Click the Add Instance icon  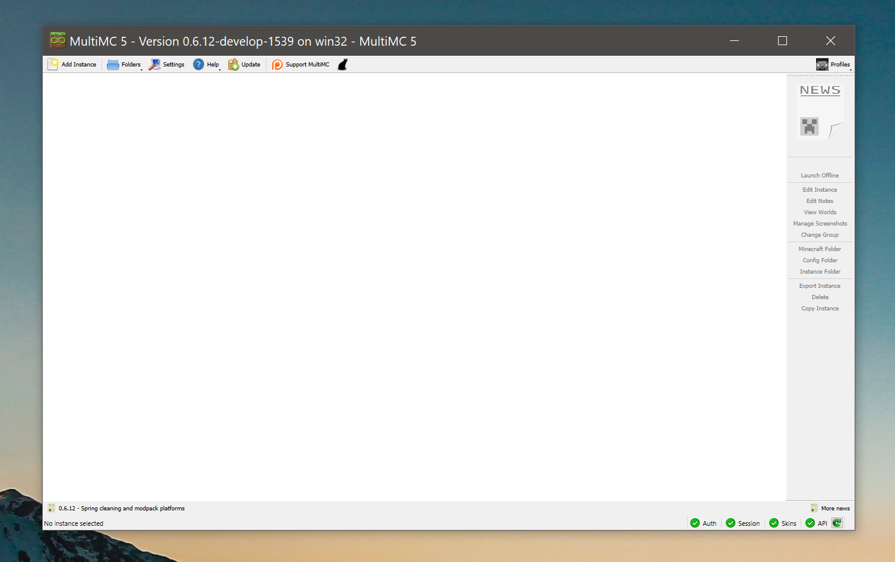(53, 64)
